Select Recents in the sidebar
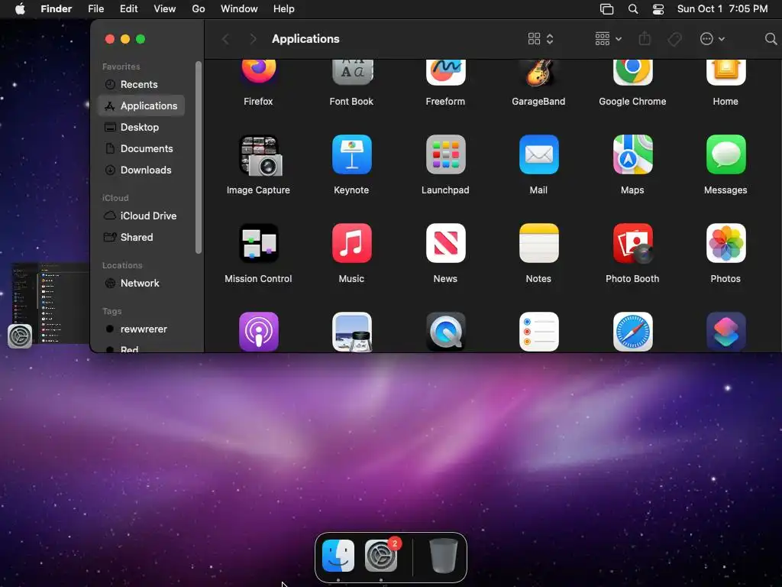This screenshot has width=782, height=587. coord(141,84)
